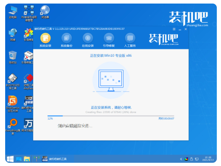Open 网络 (Network) desktop icon
The width and height of the screenshot is (221, 166).
point(13,33)
